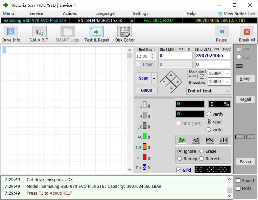Image resolution: width=258 pixels, height=200 pixels.
Task: Open the Scan button dropdown arrow
Action: pyautogui.click(x=154, y=78)
